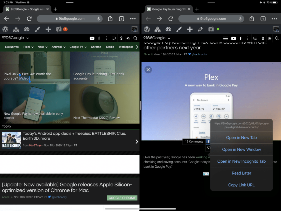This screenshot has width=281, height=211.
Task: Expand the Google TV category menu
Action: (x=78, y=47)
